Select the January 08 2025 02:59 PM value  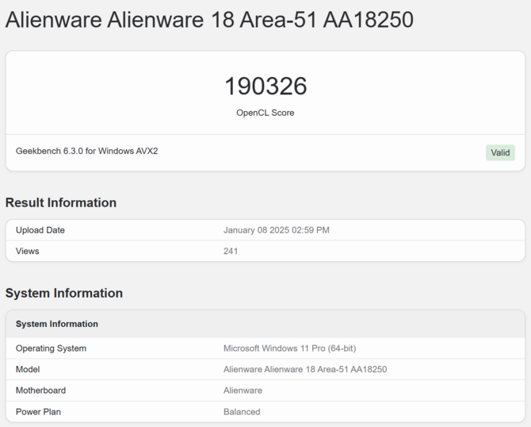point(277,230)
